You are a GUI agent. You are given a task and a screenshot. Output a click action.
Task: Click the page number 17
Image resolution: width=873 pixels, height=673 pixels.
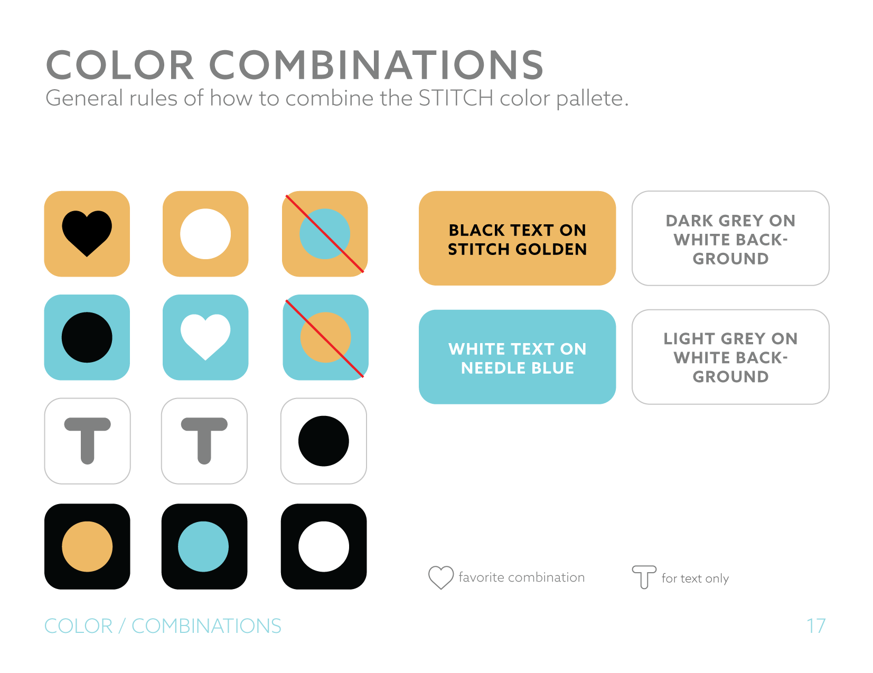[x=816, y=626]
